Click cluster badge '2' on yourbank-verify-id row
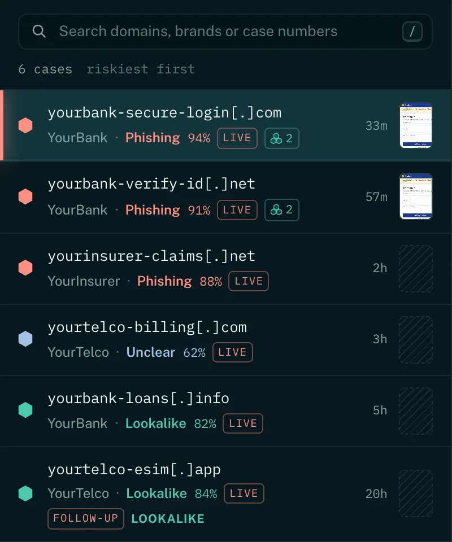 point(282,210)
